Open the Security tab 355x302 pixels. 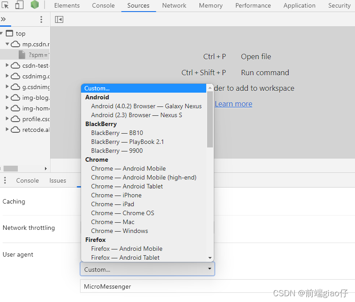click(339, 5)
